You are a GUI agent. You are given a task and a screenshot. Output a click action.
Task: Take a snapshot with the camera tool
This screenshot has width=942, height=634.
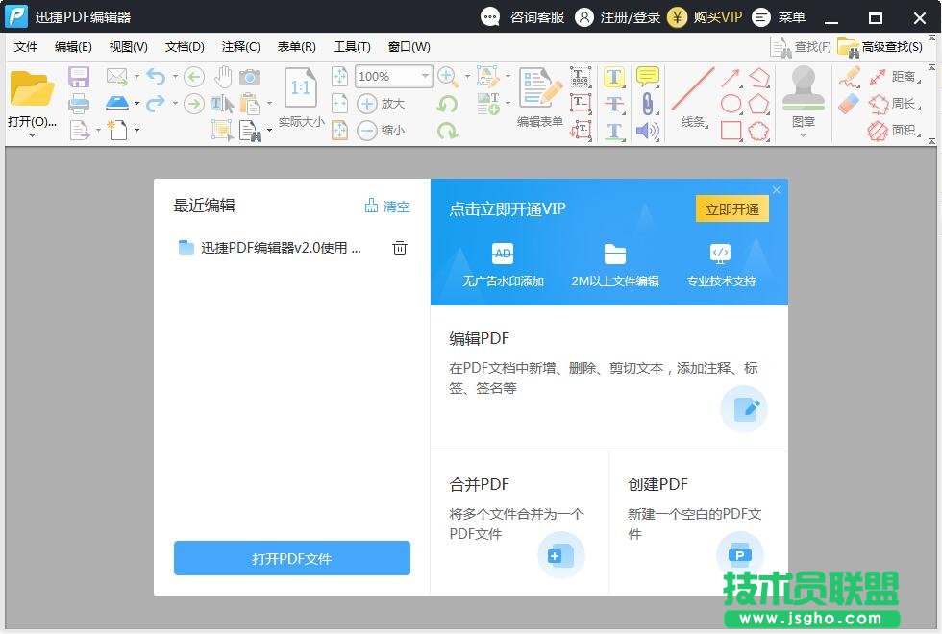[252, 75]
